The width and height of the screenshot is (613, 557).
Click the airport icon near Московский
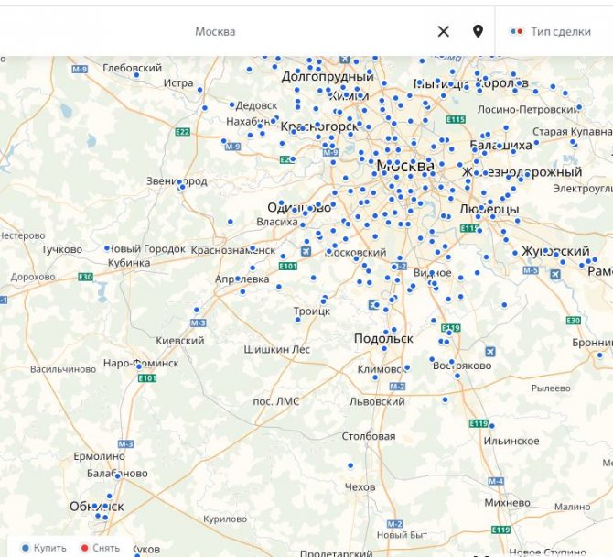tap(306, 251)
